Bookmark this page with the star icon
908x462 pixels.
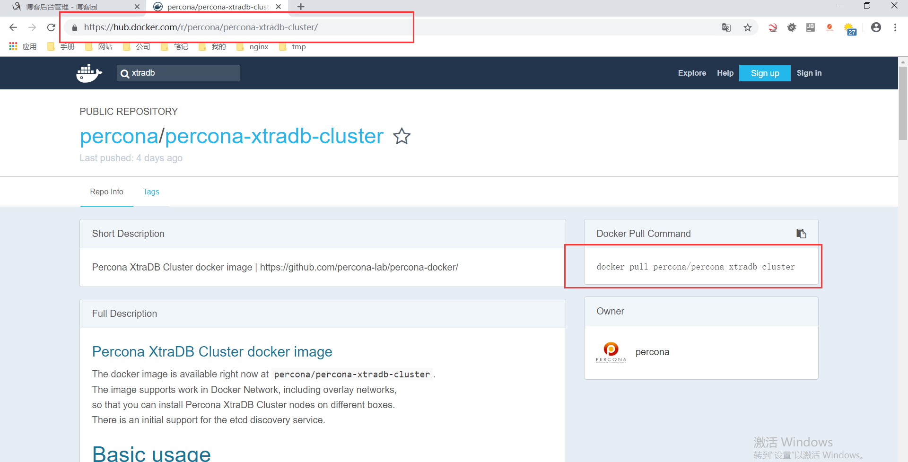coord(748,27)
